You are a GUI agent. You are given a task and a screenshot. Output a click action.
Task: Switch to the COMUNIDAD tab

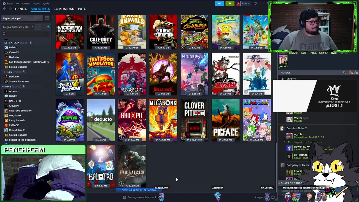click(64, 9)
